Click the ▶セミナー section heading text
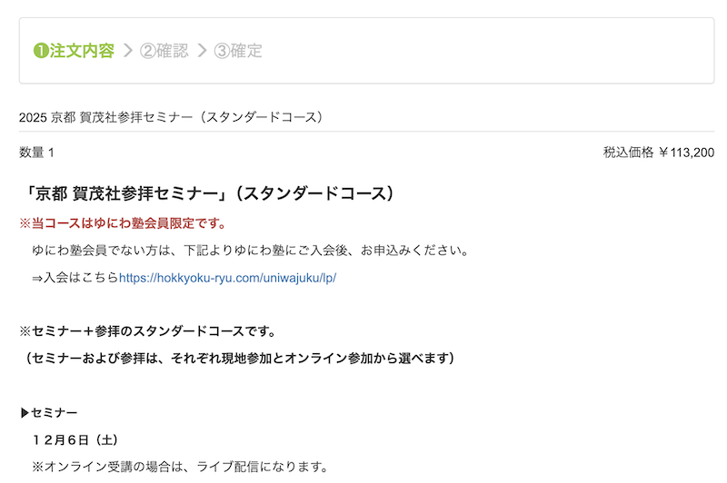The width and height of the screenshot is (727, 483). click(55, 413)
